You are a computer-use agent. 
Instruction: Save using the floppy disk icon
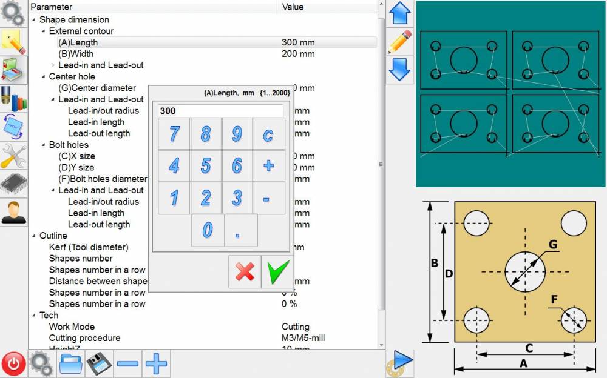click(x=99, y=363)
